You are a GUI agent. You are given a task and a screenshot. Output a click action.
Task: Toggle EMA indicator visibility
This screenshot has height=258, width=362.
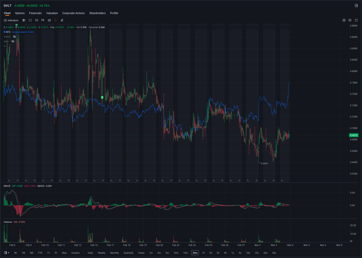[13, 41]
